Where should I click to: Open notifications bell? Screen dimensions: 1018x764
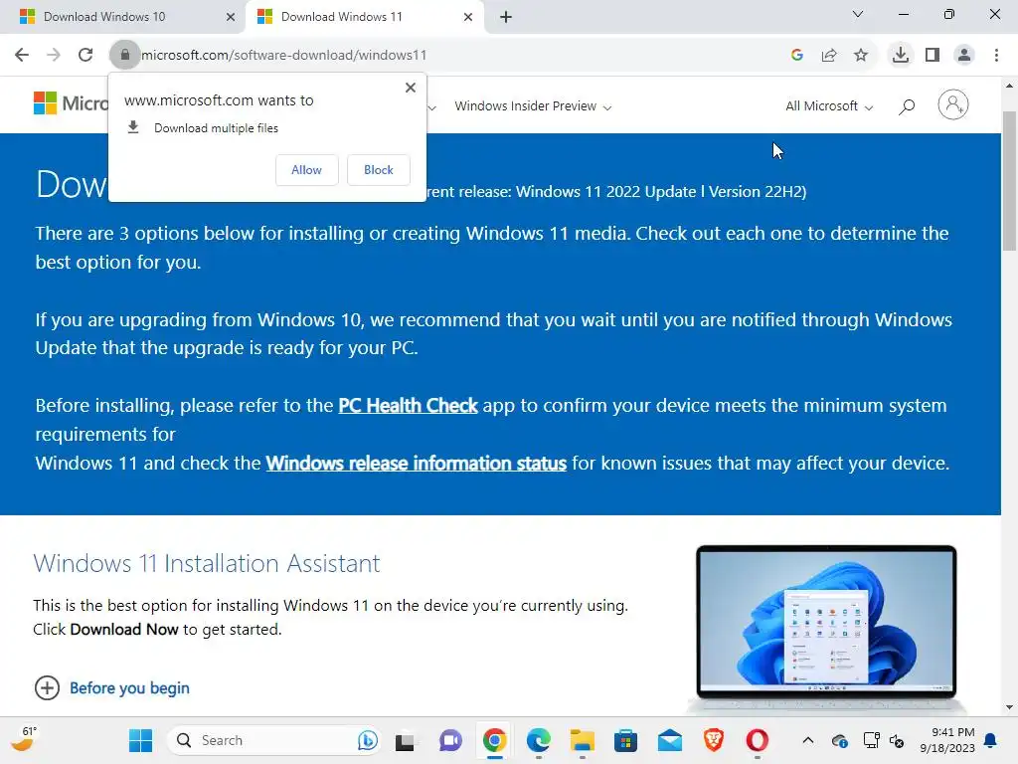click(991, 740)
